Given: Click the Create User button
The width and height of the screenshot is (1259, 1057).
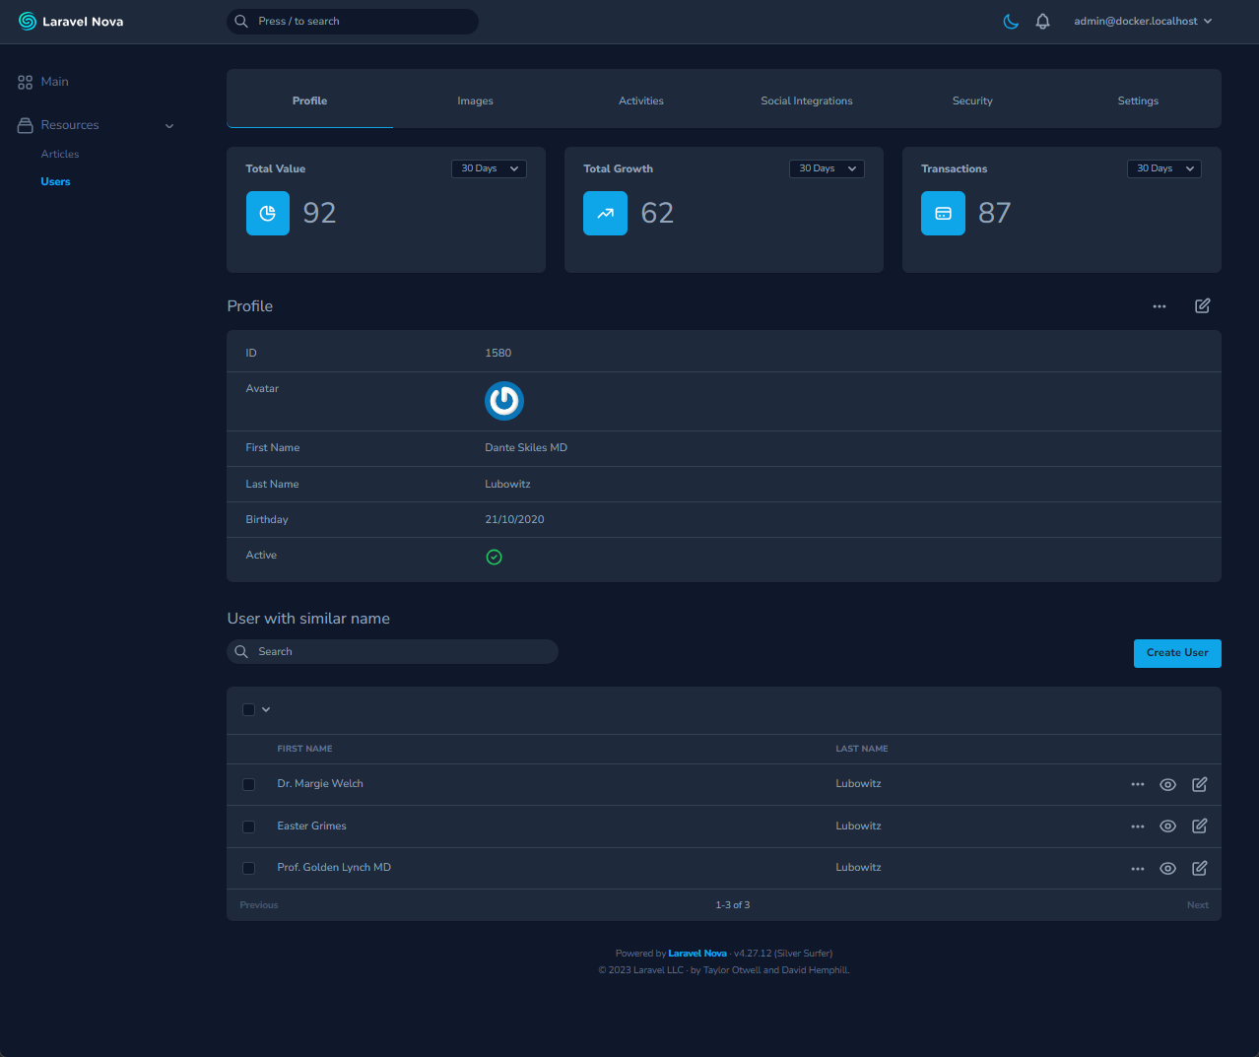Looking at the screenshot, I should click(x=1176, y=653).
